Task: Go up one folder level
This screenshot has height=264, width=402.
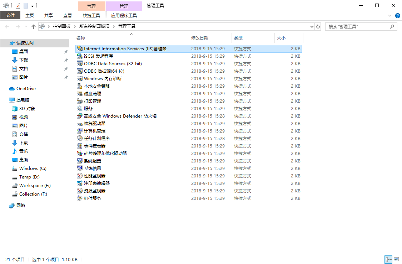Action: 33,26
